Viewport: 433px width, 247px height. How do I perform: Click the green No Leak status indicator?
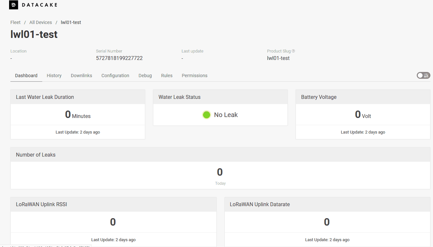pos(207,115)
